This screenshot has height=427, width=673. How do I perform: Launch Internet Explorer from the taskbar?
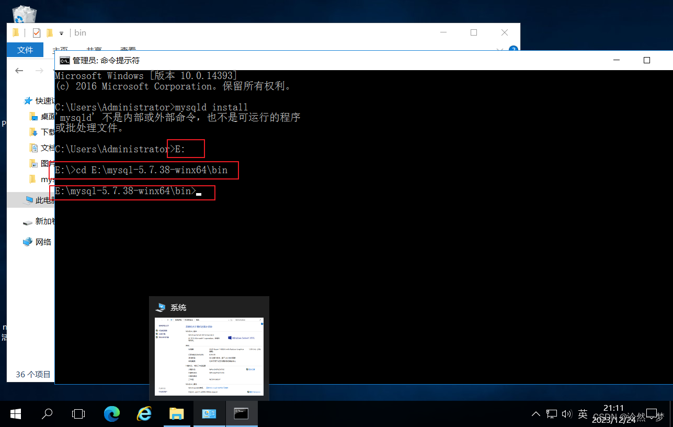(x=144, y=414)
